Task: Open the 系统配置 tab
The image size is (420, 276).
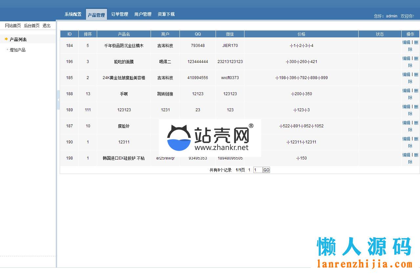Action: [x=73, y=14]
